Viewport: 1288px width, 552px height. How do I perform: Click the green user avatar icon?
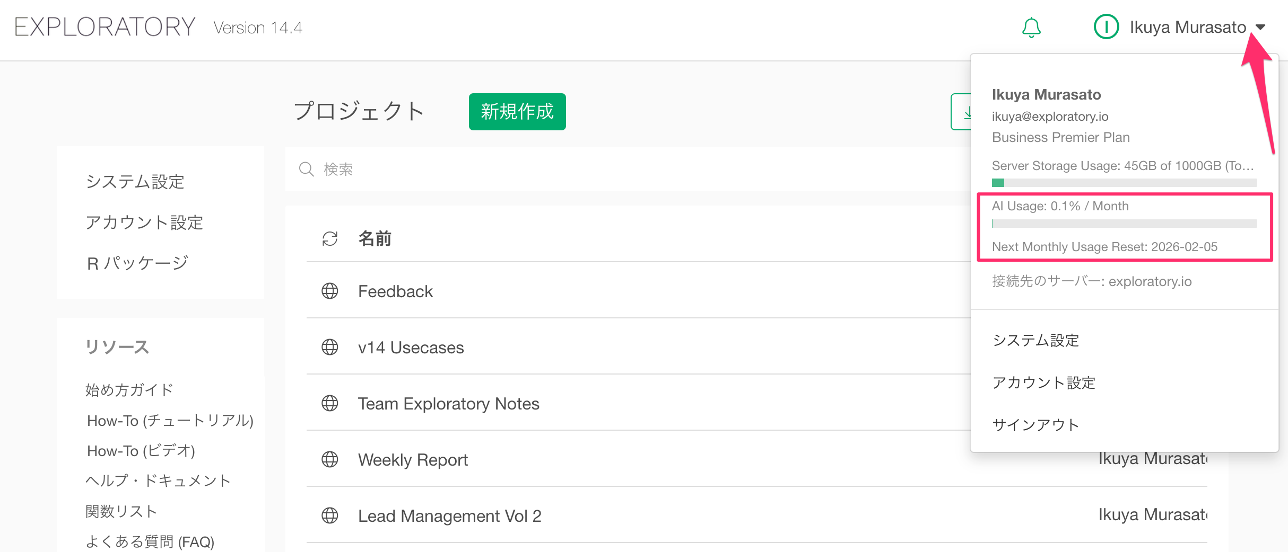click(x=1106, y=27)
